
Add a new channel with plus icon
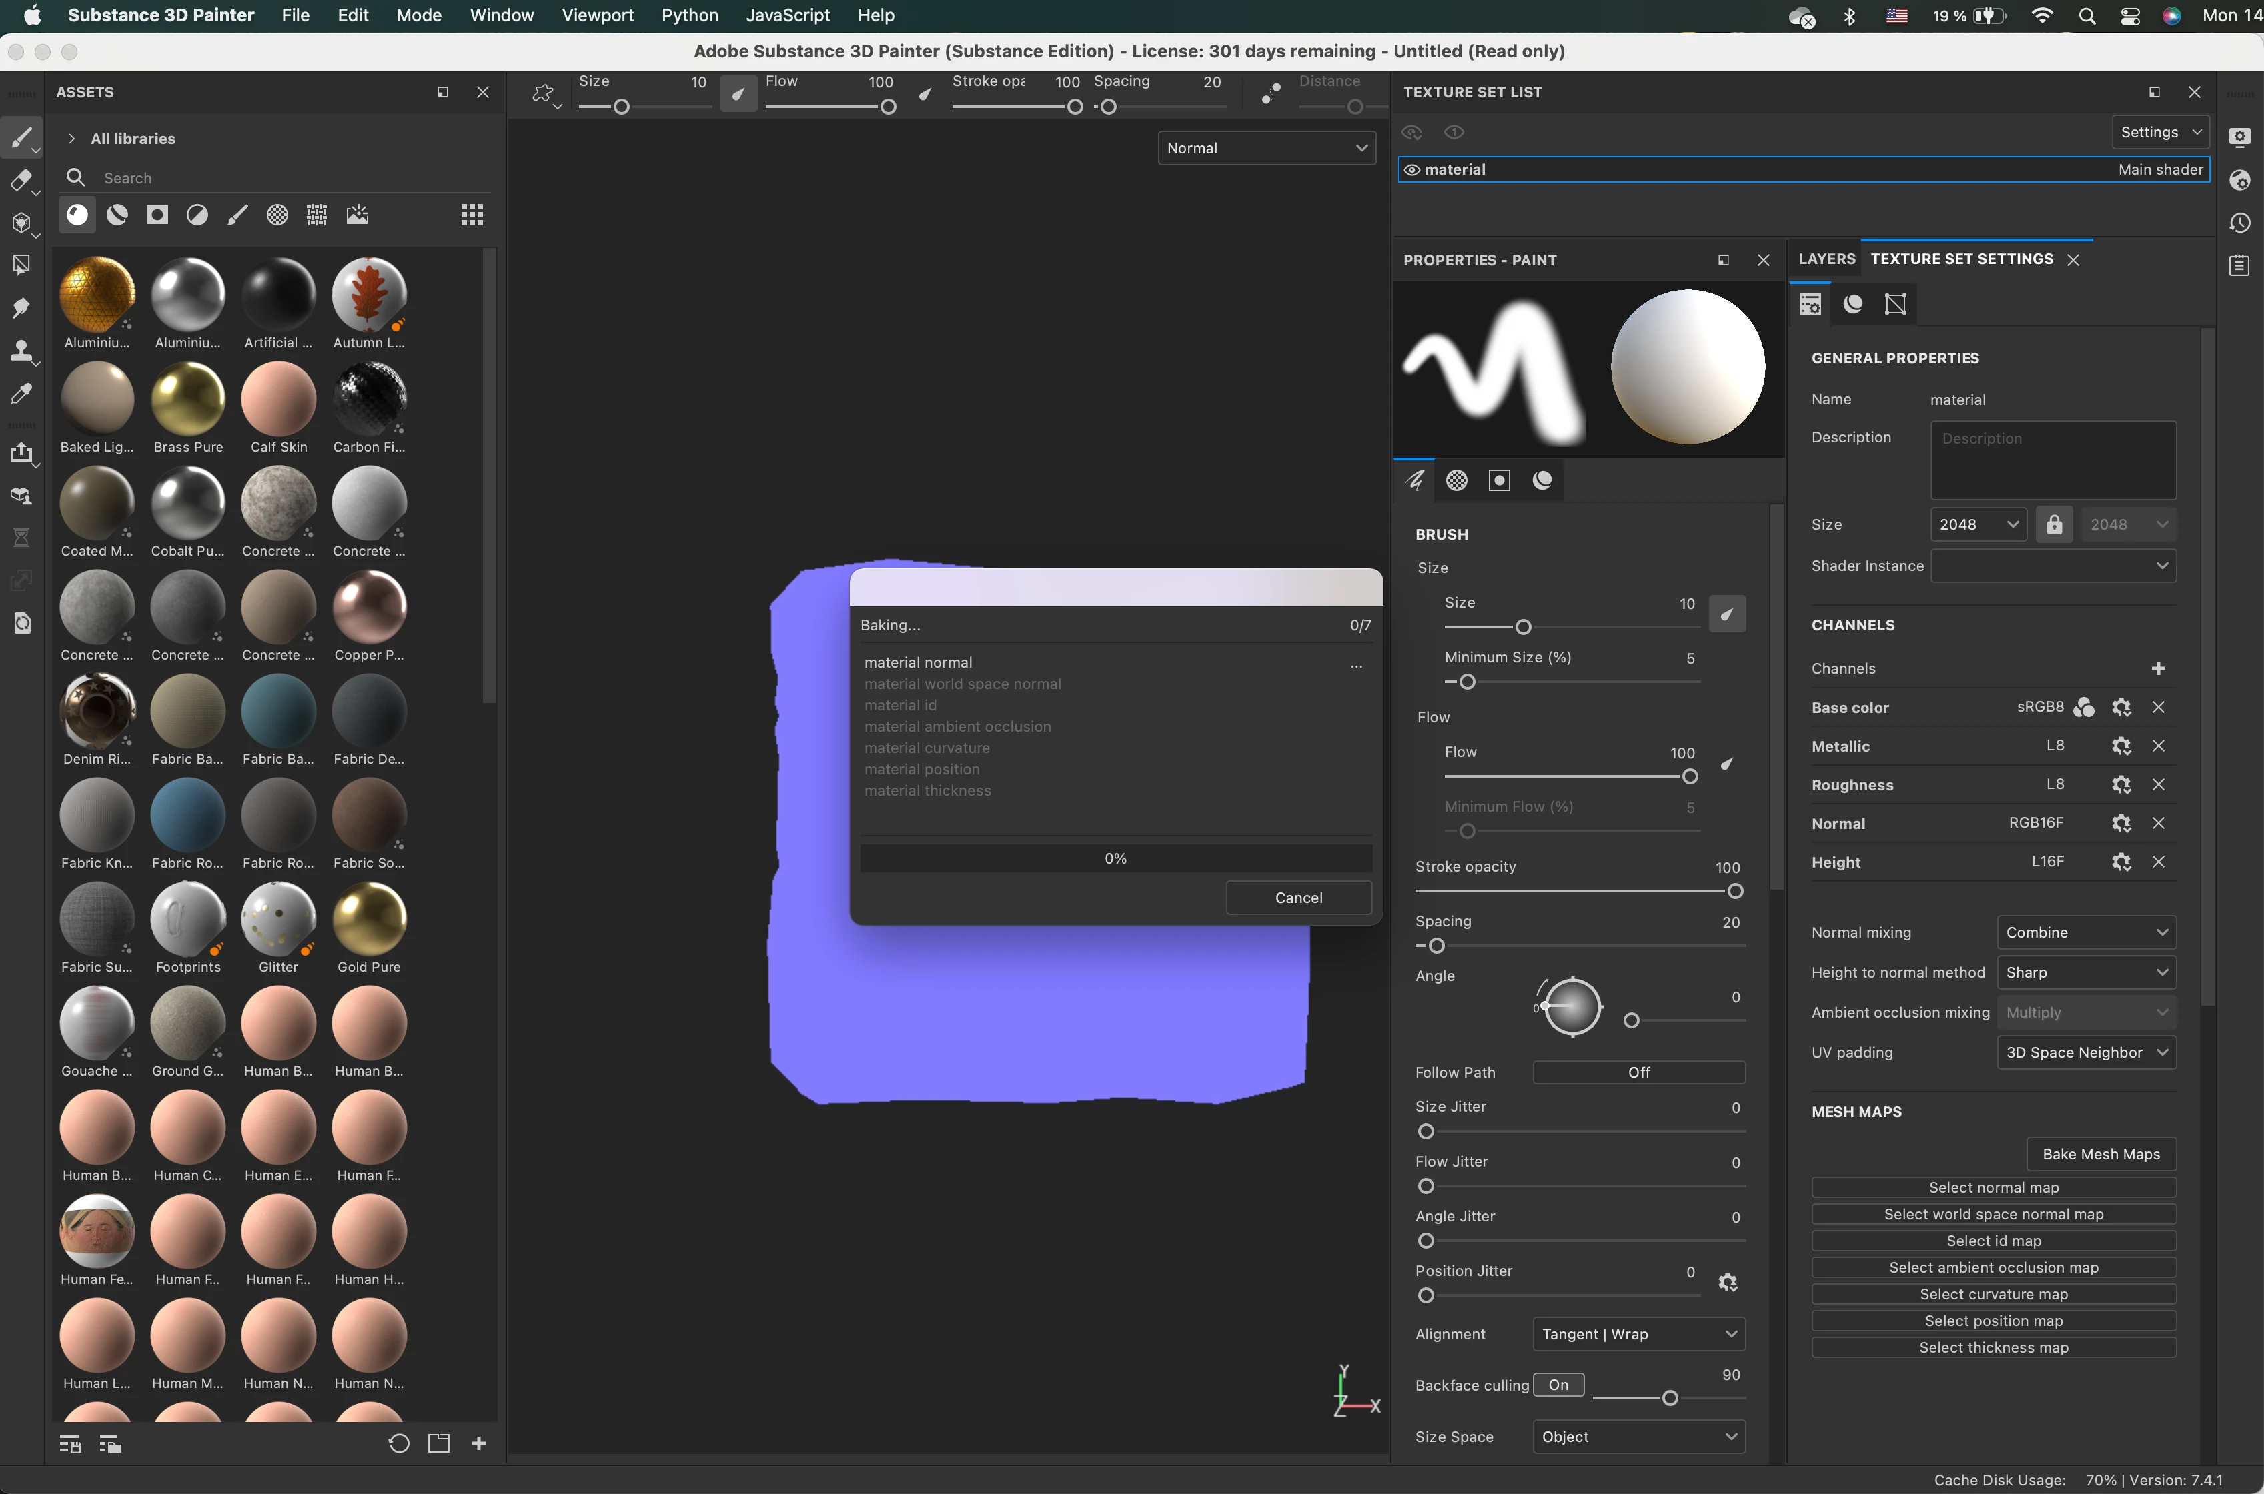pyautogui.click(x=2158, y=668)
